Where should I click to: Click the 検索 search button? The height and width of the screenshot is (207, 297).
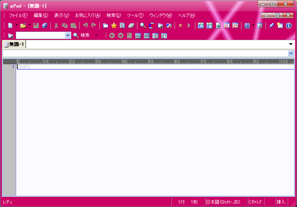[81, 35]
